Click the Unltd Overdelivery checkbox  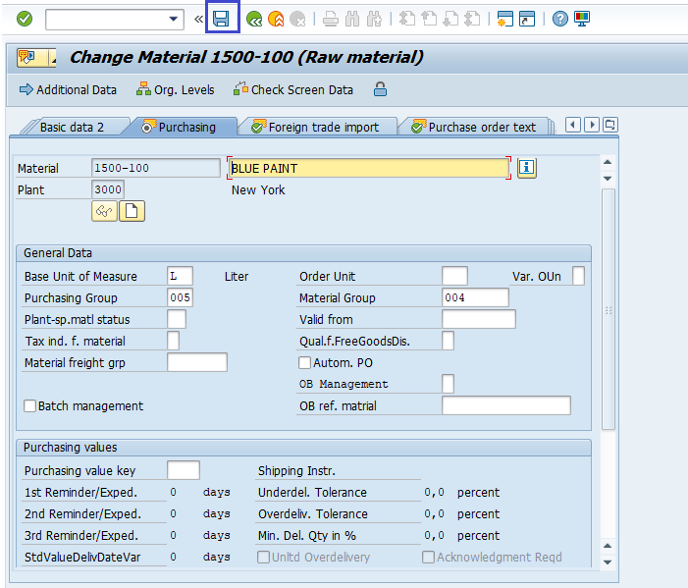tap(263, 558)
